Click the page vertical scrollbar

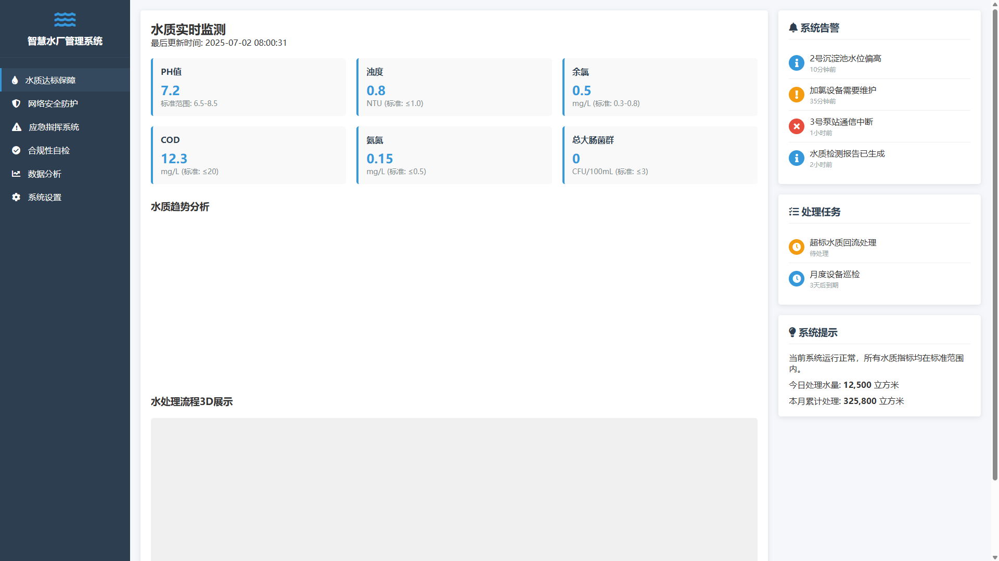pos(994,244)
